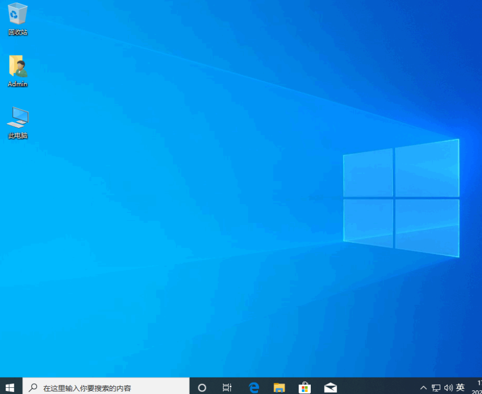Activate the Cortana circle icon
This screenshot has height=394, width=482.
point(201,386)
